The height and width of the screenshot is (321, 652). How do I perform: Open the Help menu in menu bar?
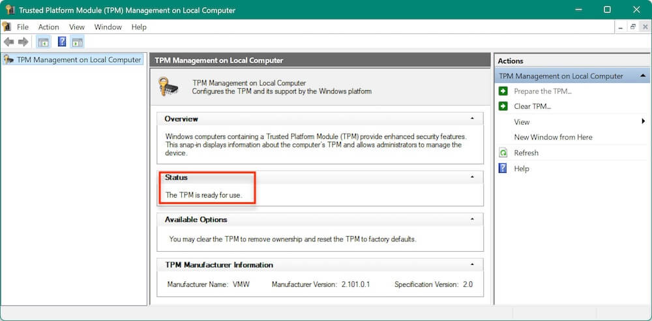tap(139, 27)
